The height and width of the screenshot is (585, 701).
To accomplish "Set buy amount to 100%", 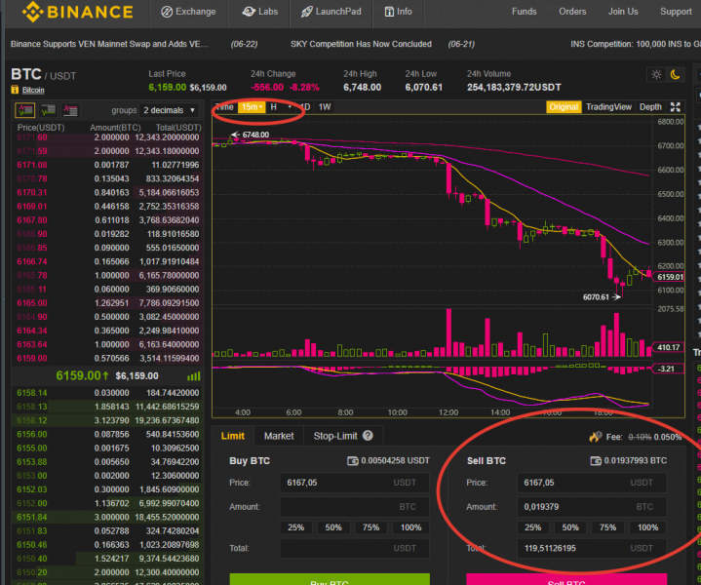I will coord(410,527).
